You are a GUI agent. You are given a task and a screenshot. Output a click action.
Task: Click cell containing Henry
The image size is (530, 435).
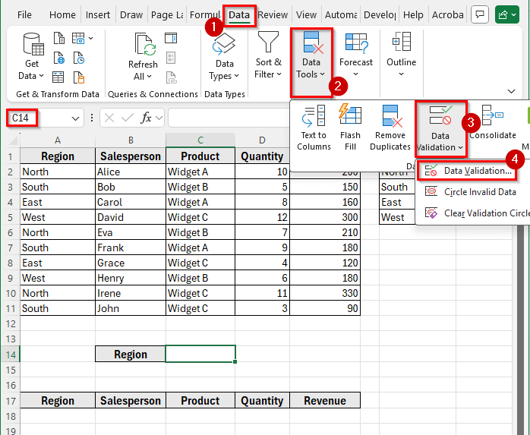pos(131,278)
